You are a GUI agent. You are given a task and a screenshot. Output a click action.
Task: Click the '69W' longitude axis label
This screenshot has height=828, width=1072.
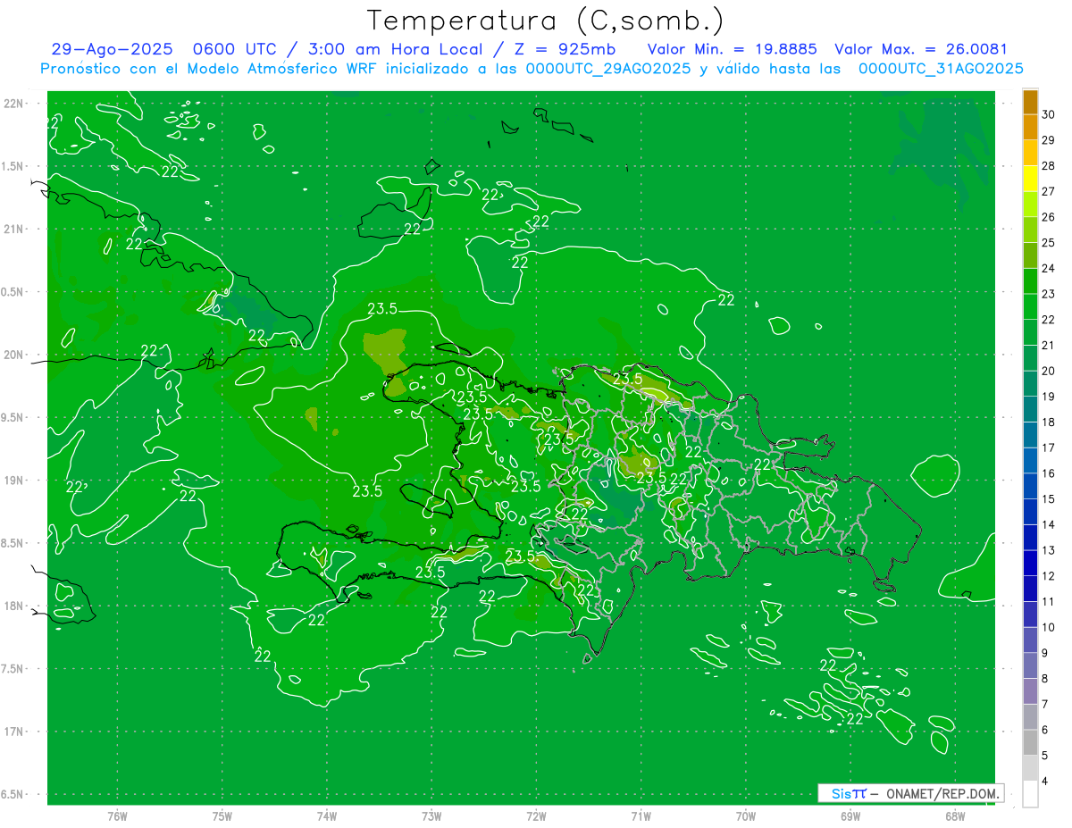850,815
